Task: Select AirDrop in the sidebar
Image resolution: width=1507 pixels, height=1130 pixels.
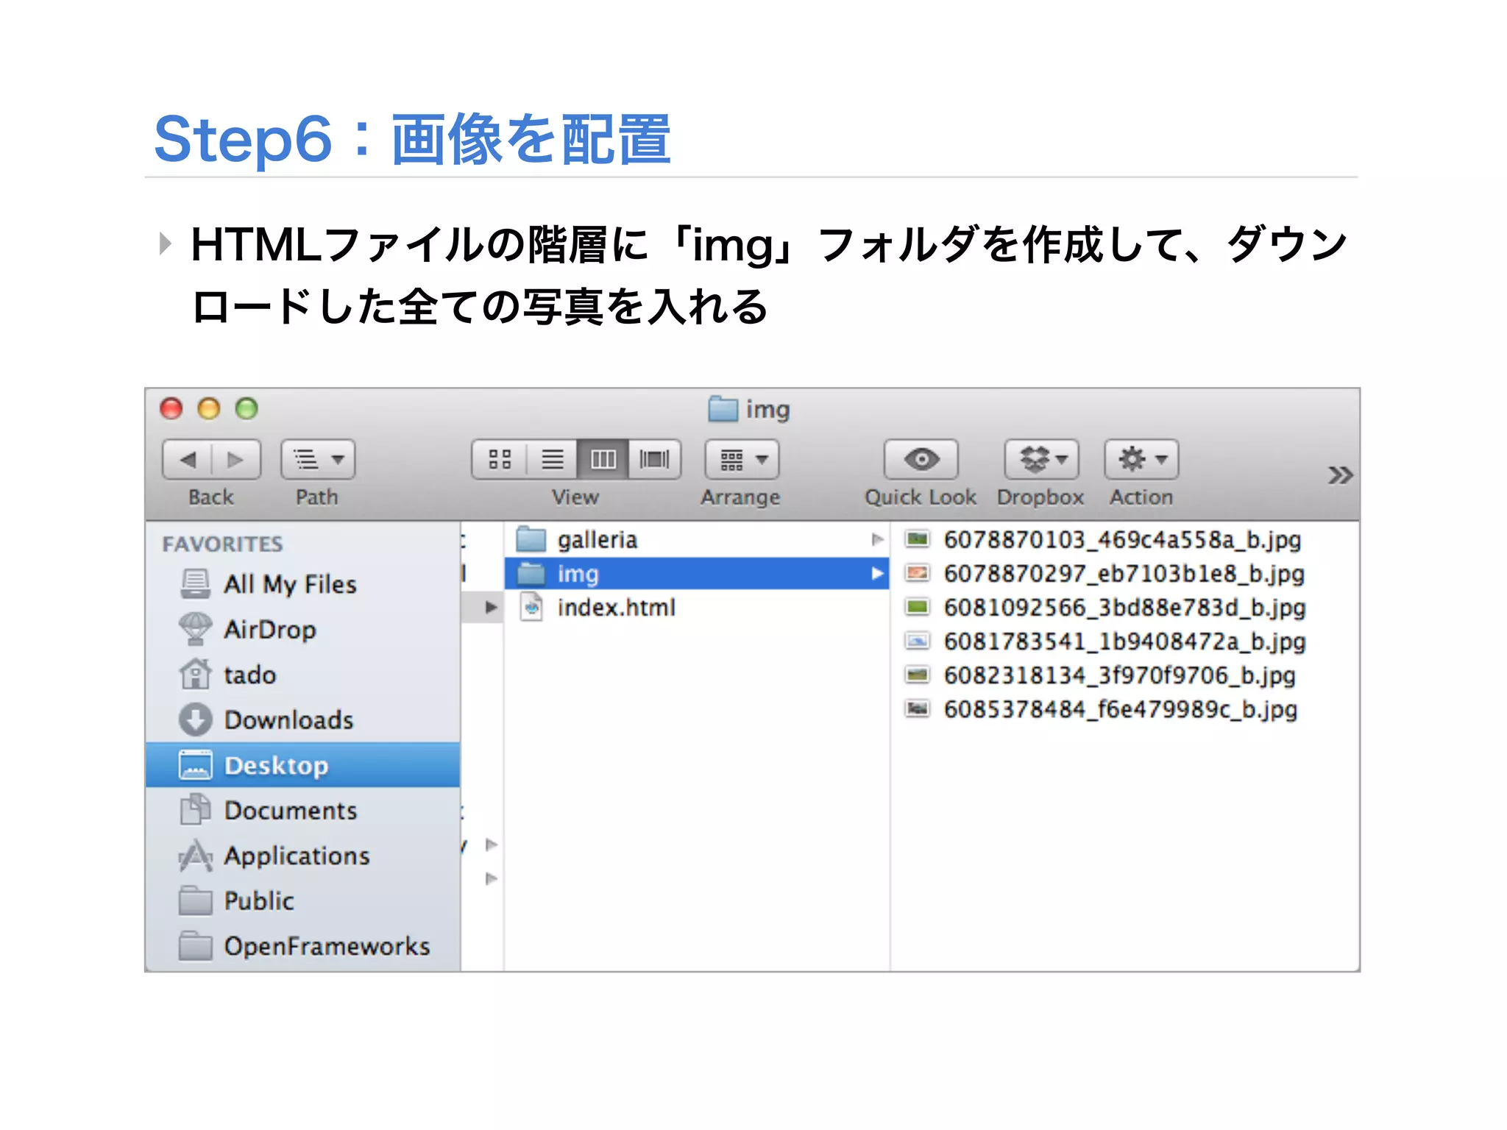Action: tap(269, 630)
